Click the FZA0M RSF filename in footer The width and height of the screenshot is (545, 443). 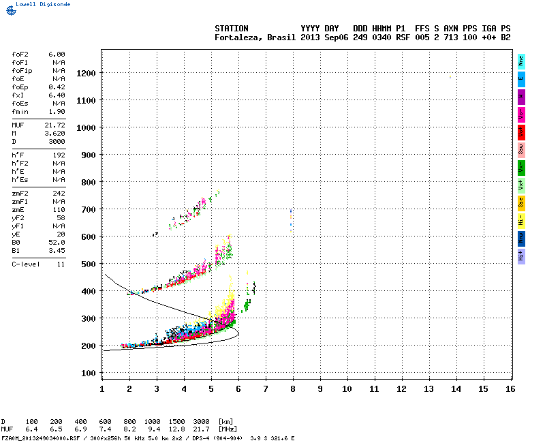tap(41, 438)
